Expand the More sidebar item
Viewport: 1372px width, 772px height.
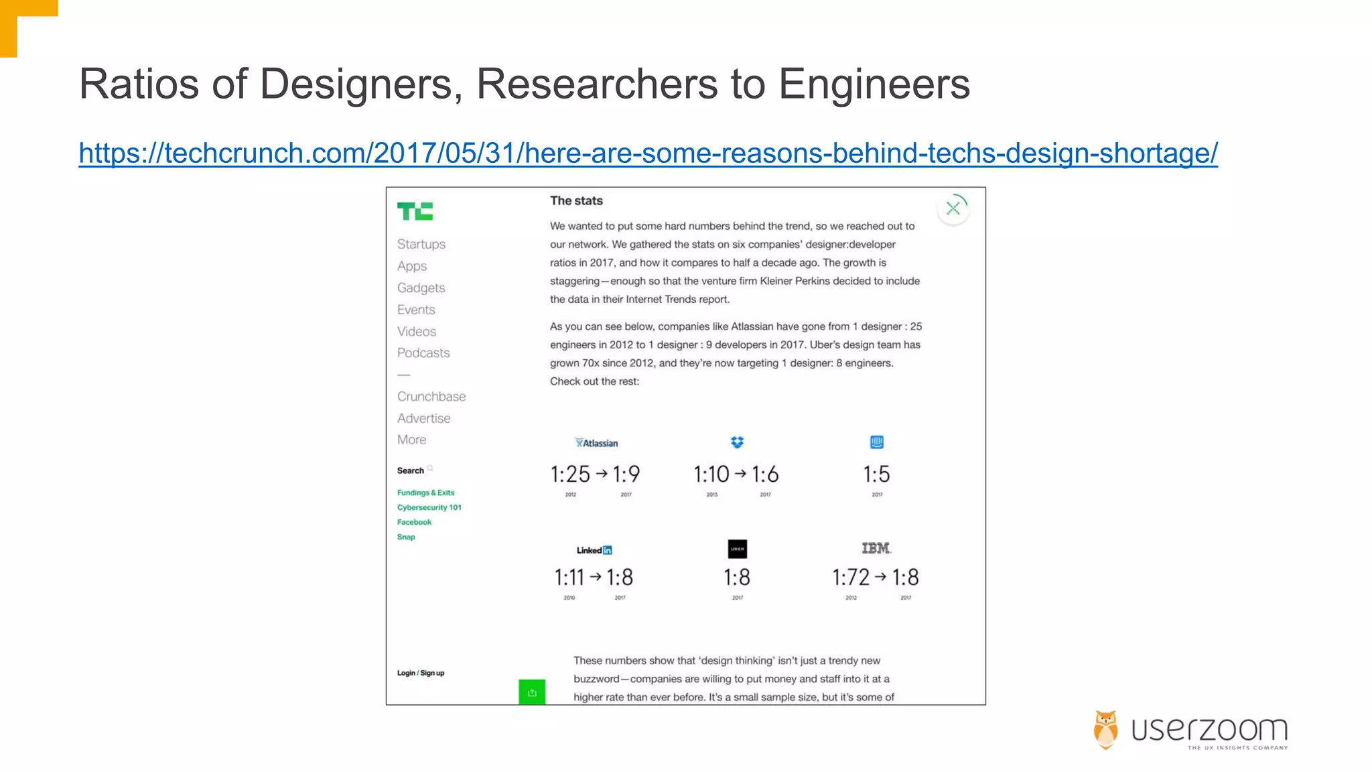click(x=411, y=440)
